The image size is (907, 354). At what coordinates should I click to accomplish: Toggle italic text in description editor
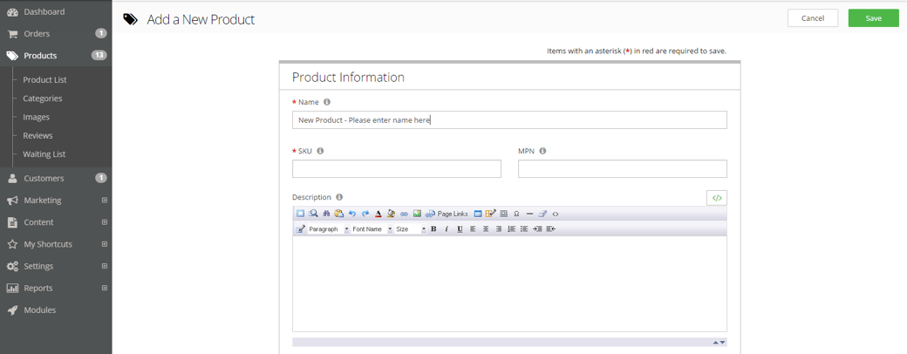447,229
